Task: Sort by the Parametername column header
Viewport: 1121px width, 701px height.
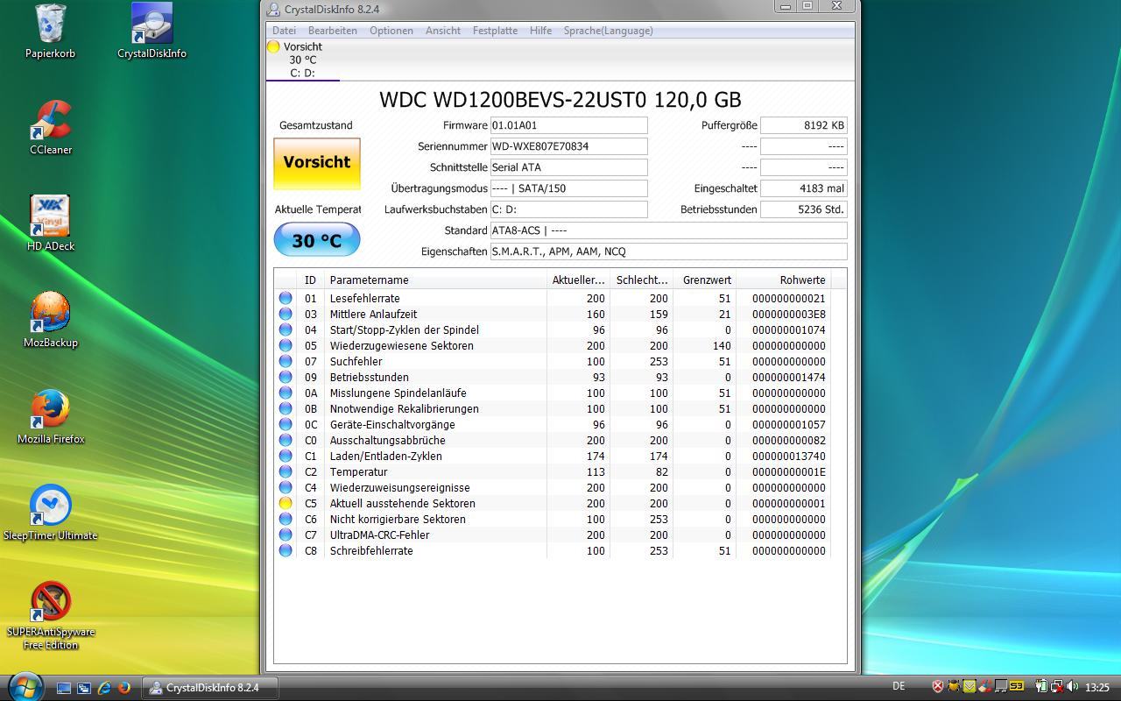Action: (436, 280)
